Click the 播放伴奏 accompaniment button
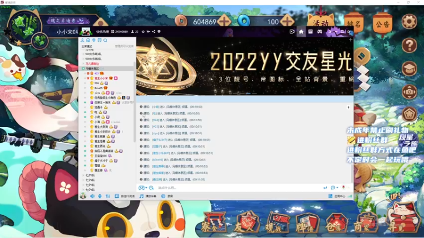The image size is (424, 238). pyautogui.click(x=148, y=196)
